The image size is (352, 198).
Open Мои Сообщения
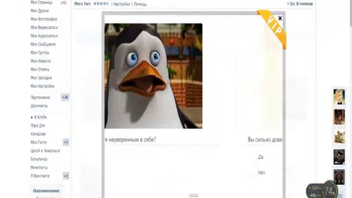tap(43, 44)
